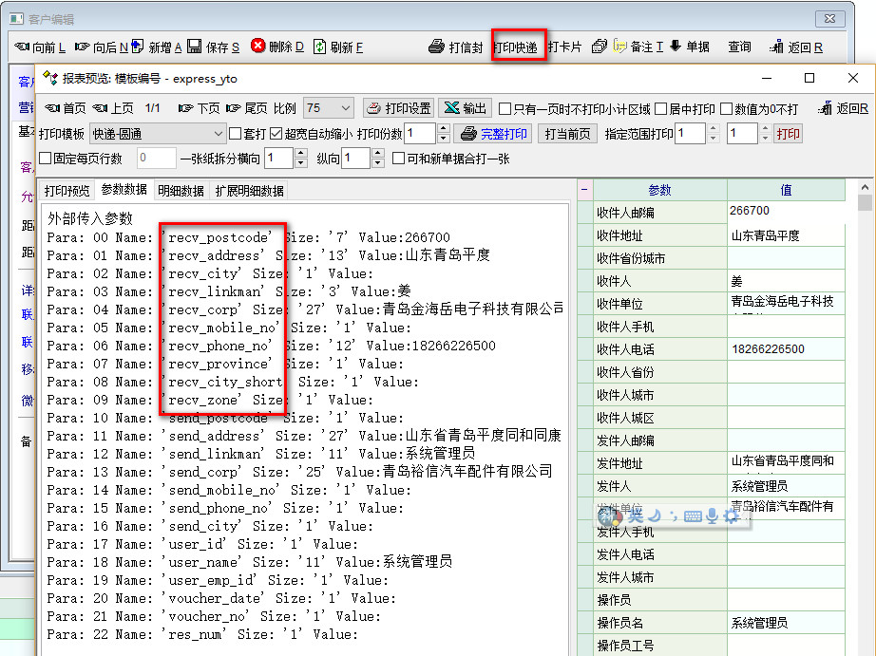Enable 固定每页行数 checkbox
The height and width of the screenshot is (656, 876).
[x=46, y=159]
